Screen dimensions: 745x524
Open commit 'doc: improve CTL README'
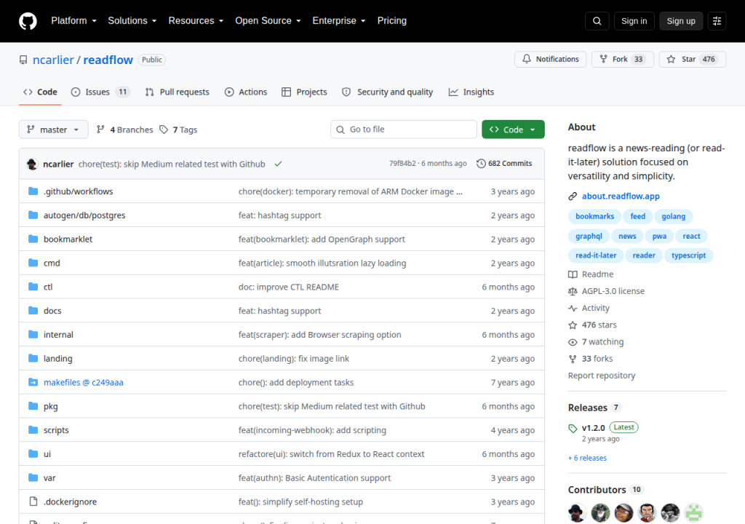click(288, 287)
